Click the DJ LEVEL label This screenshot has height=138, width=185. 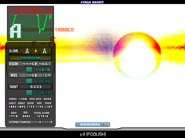14,51
